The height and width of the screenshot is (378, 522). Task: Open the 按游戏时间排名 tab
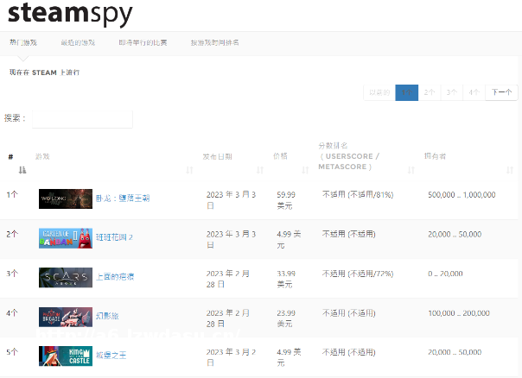pyautogui.click(x=215, y=42)
